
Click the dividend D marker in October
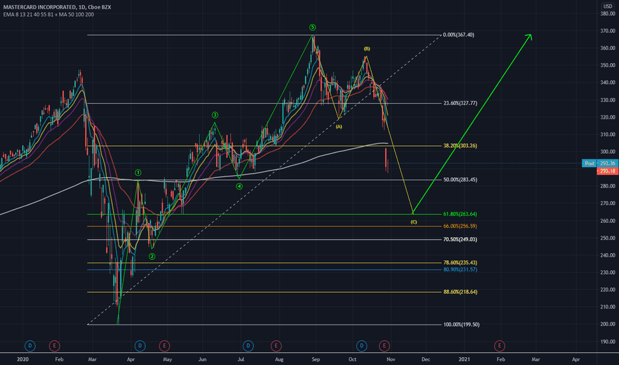coord(361,346)
